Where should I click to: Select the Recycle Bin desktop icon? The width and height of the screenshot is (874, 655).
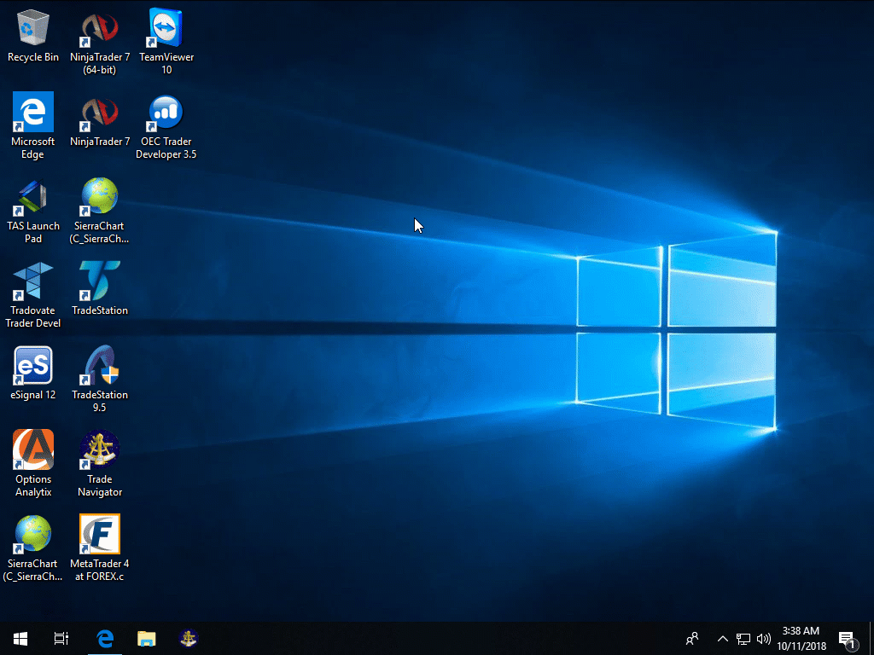coord(33,36)
